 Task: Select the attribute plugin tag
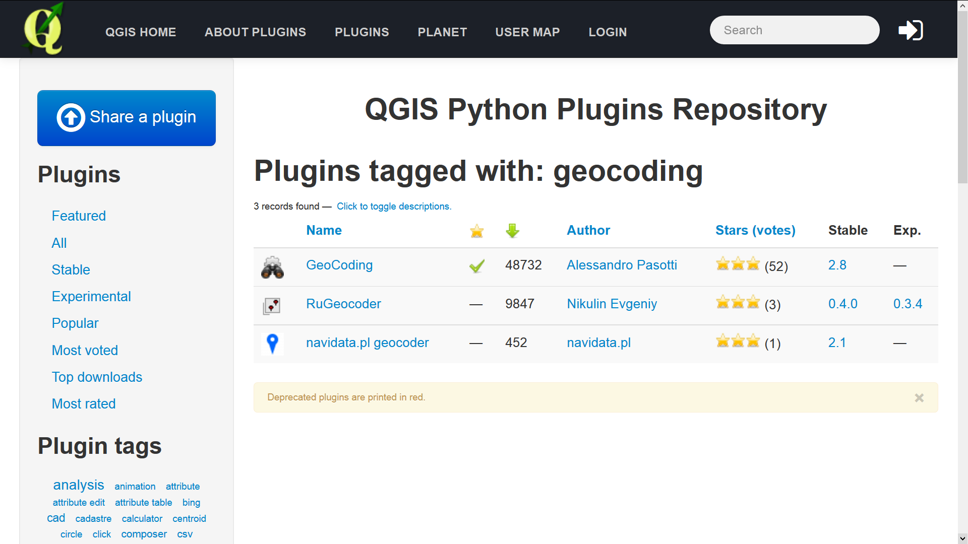point(183,487)
